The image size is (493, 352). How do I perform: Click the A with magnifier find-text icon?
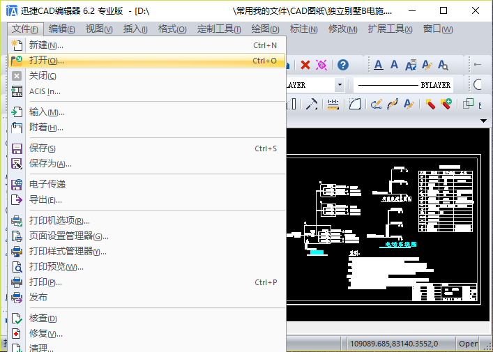(443, 65)
